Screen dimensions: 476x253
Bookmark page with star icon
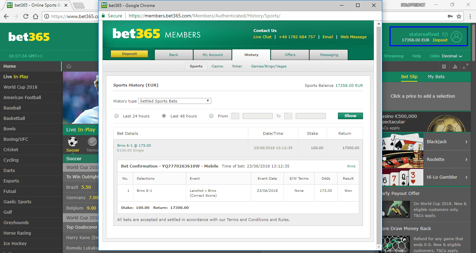(x=459, y=16)
